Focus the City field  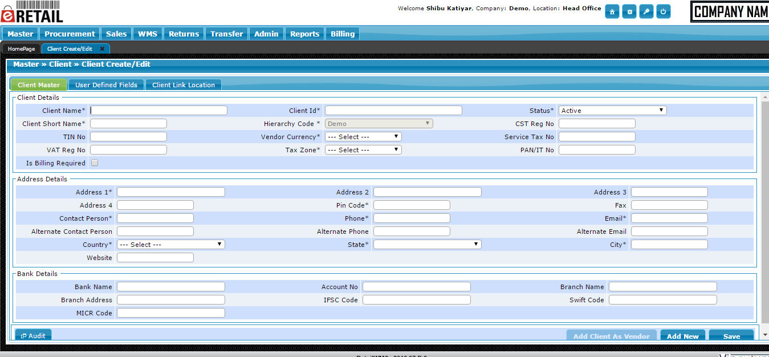pyautogui.click(x=669, y=245)
